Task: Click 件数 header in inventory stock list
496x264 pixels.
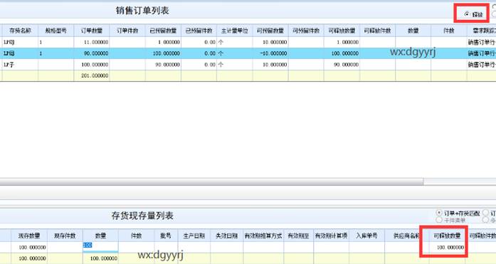Action: [x=136, y=236]
